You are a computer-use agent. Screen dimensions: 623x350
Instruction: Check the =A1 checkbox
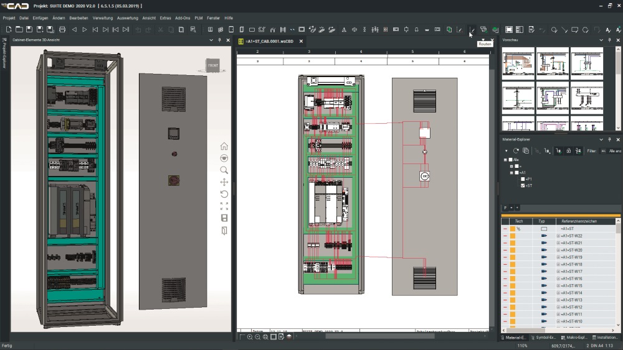tap(516, 172)
